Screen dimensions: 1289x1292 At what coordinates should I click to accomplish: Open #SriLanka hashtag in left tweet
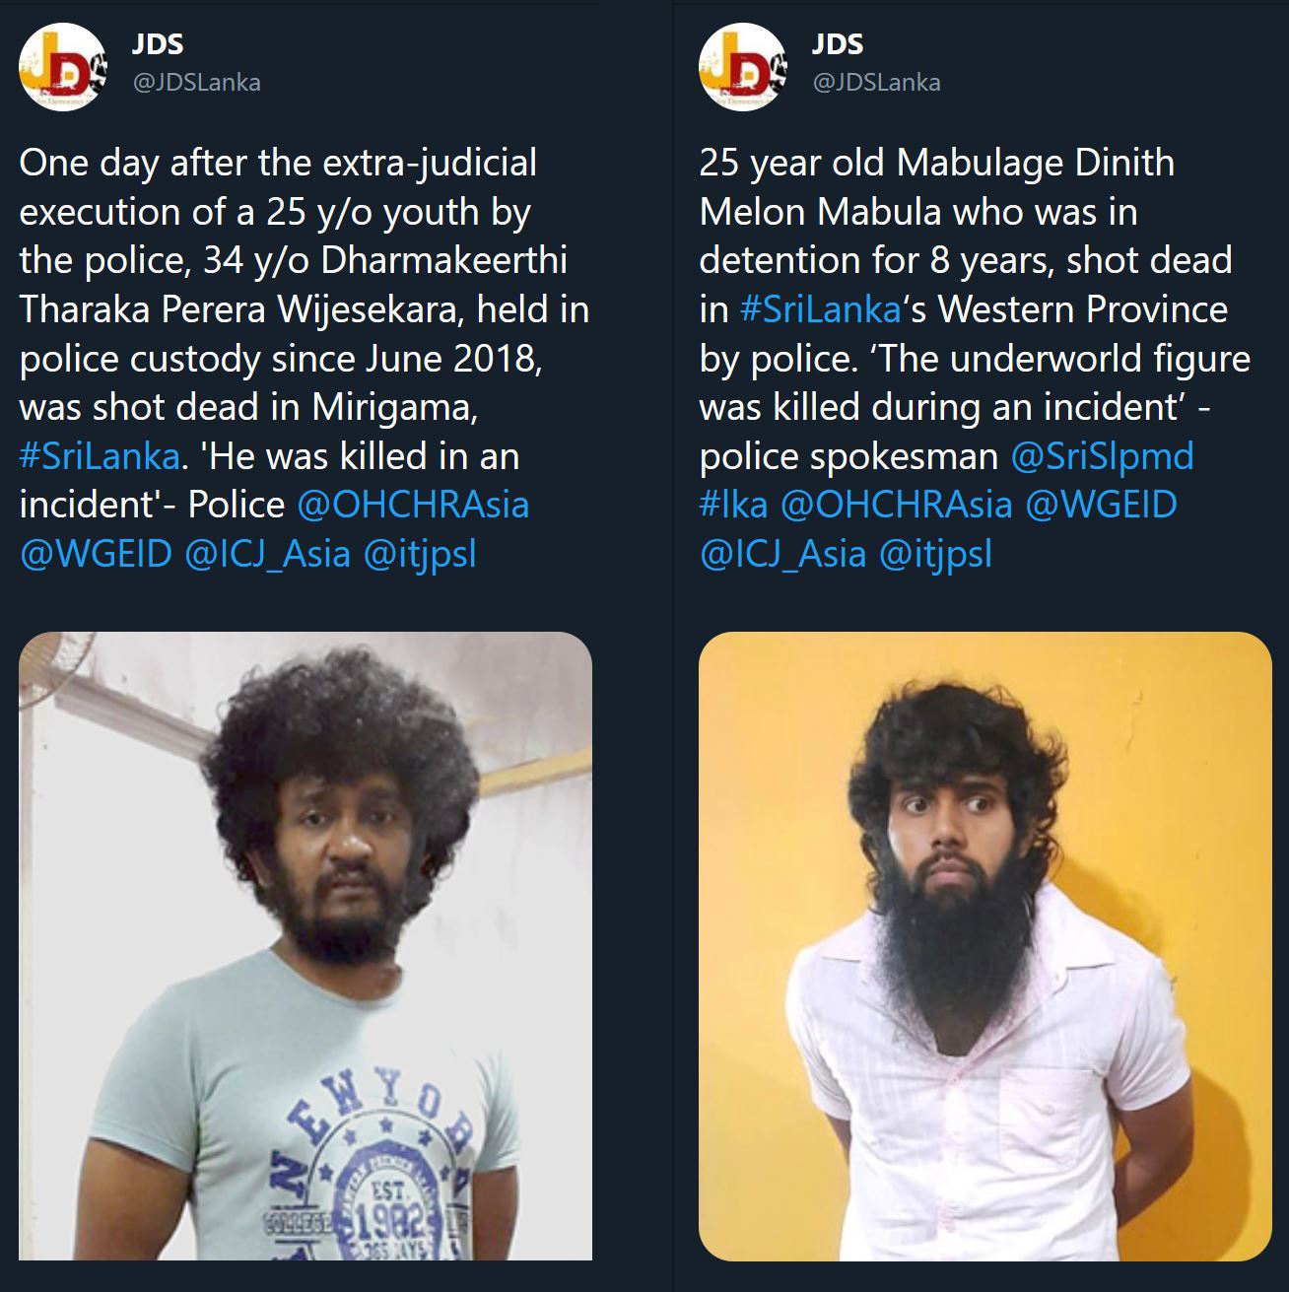coord(100,455)
